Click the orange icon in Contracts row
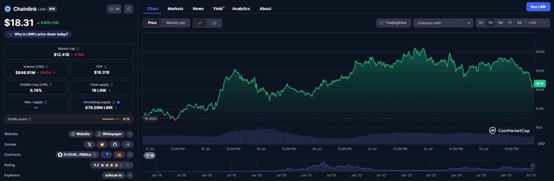The image size is (554, 181). [120, 155]
